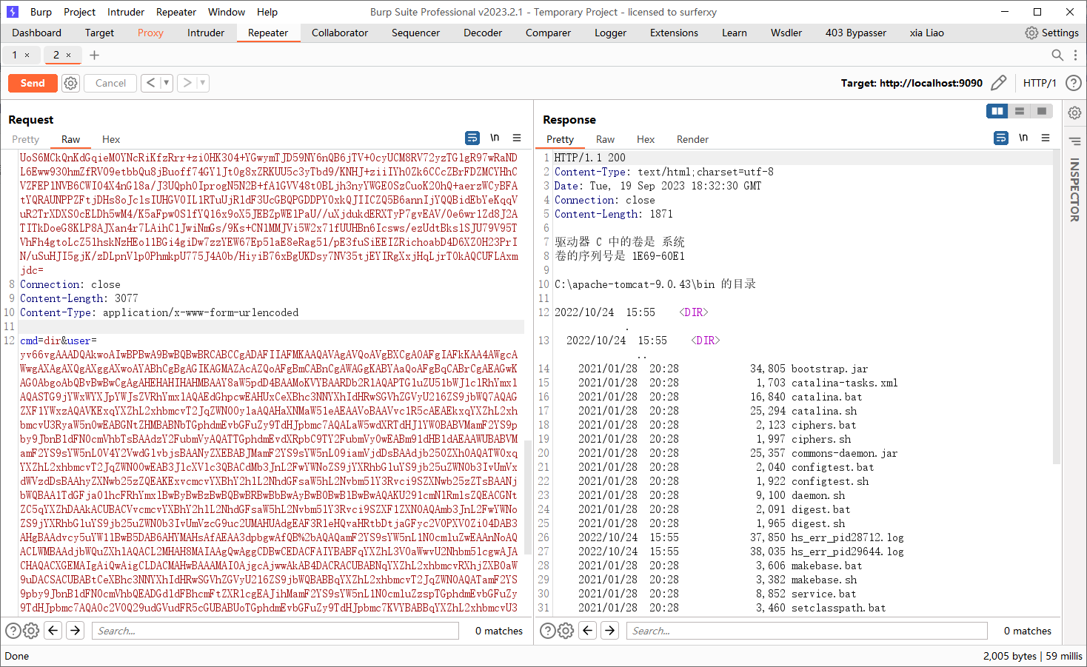The height and width of the screenshot is (667, 1087).
Task: Open Request search settings gear
Action: pos(31,631)
